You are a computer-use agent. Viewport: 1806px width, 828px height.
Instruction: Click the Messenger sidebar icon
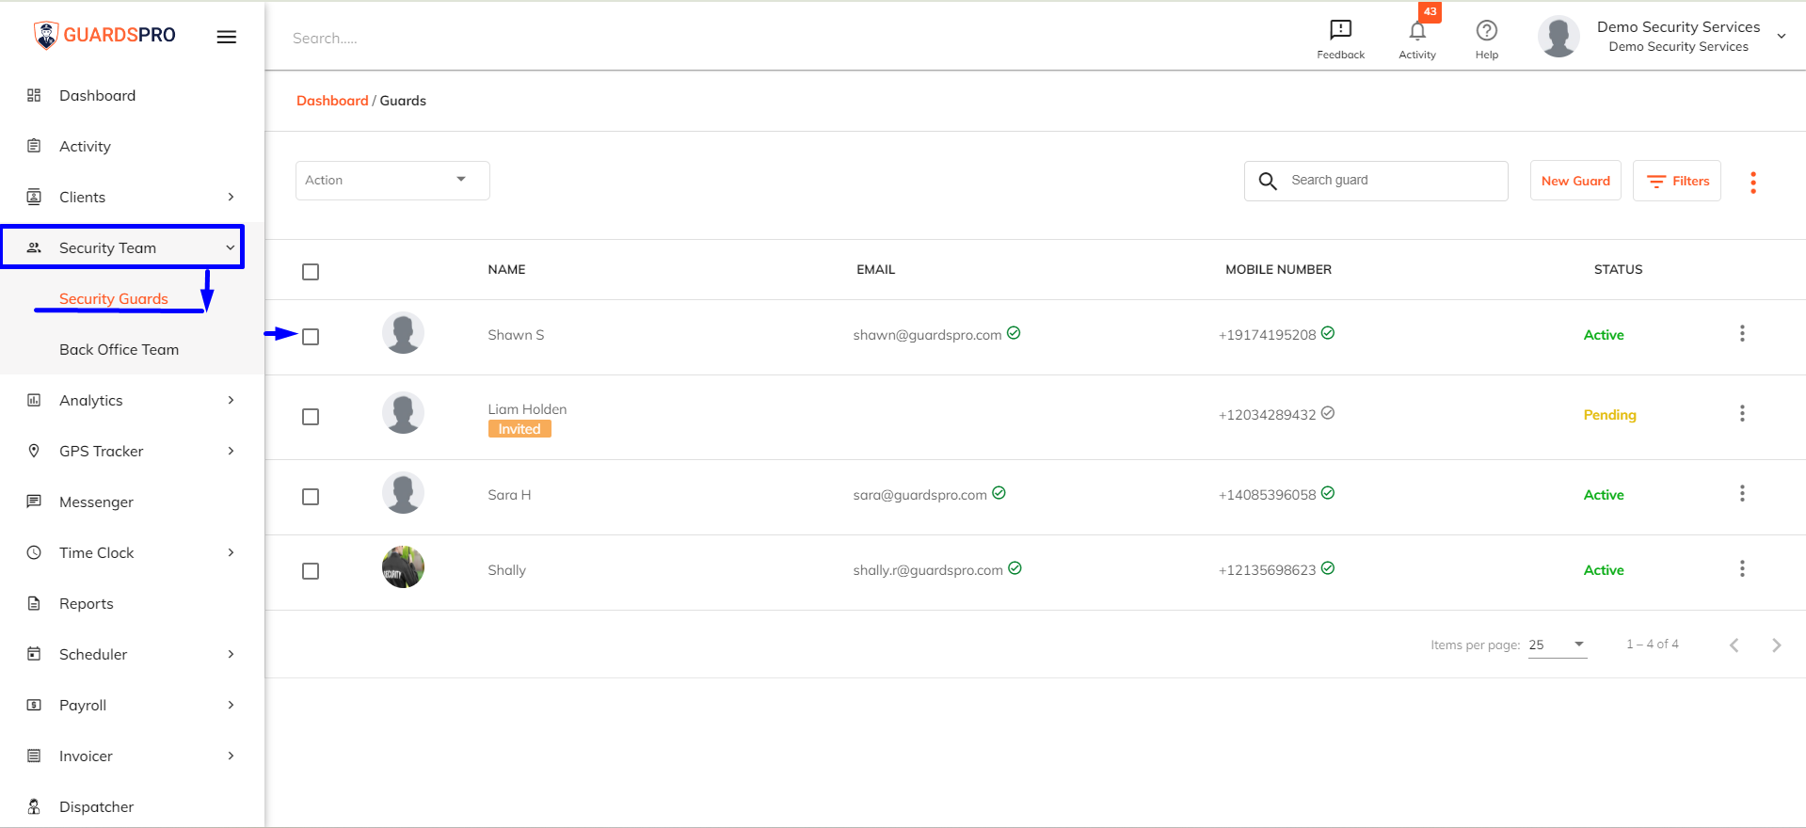(x=34, y=502)
